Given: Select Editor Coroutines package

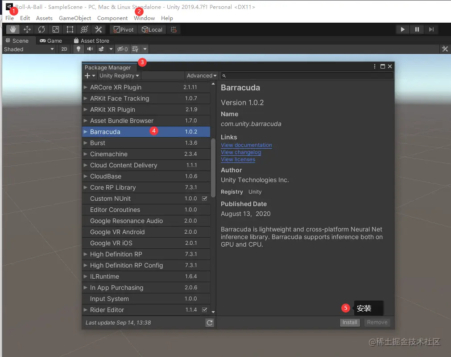Looking at the screenshot, I should coord(146,210).
